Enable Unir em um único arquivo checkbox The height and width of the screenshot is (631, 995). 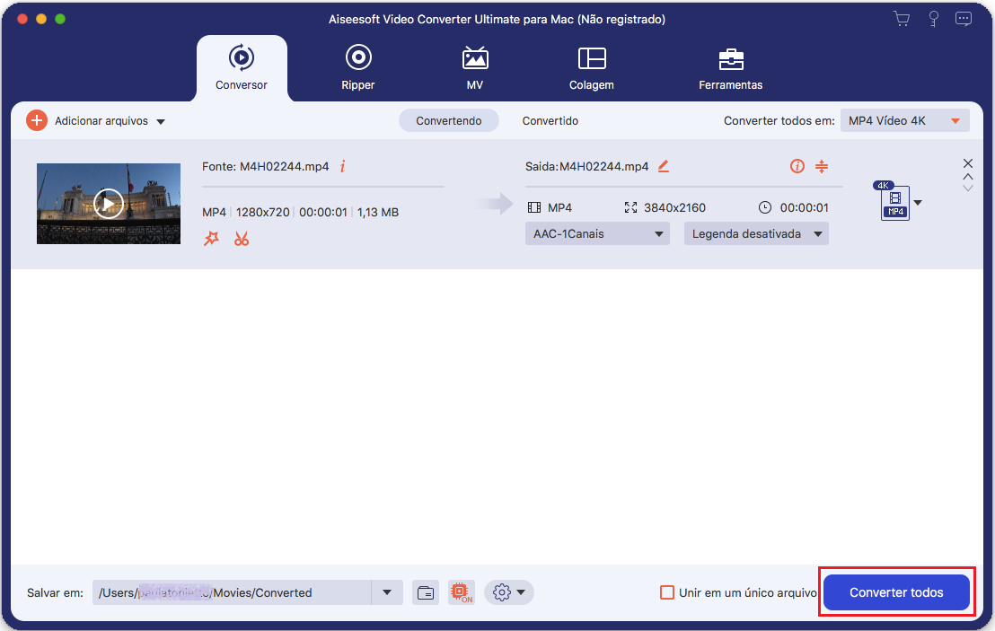click(x=667, y=592)
